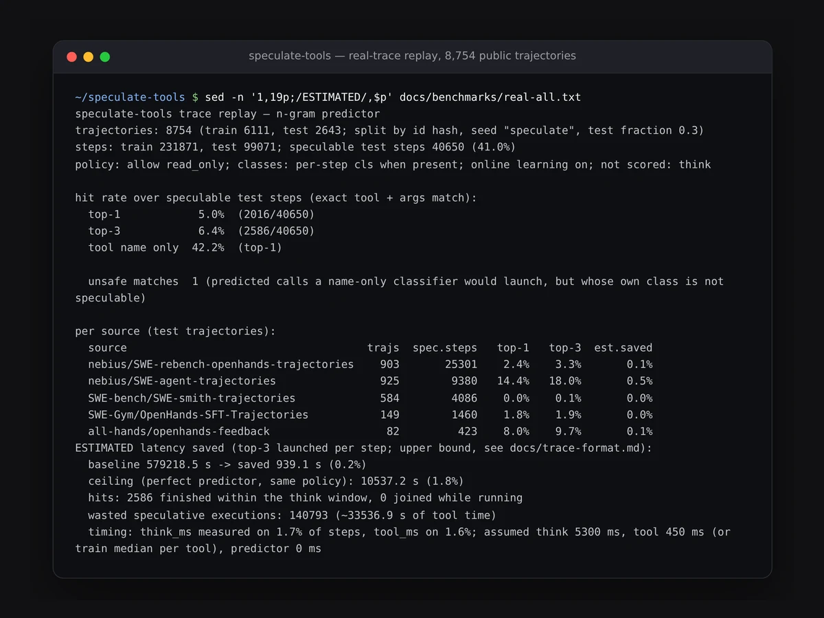Click the sed expression '1,19p;/ESTIMATED/,$p'
The image size is (824, 618).
[x=321, y=98]
